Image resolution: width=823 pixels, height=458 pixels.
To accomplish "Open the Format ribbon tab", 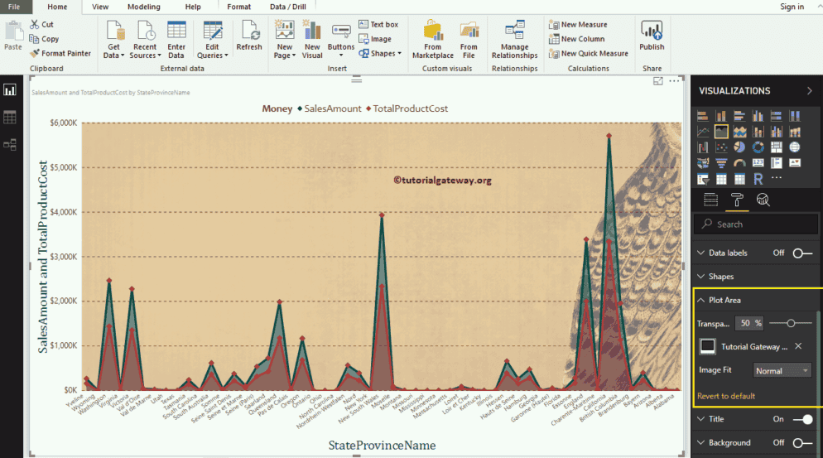I will click(238, 7).
